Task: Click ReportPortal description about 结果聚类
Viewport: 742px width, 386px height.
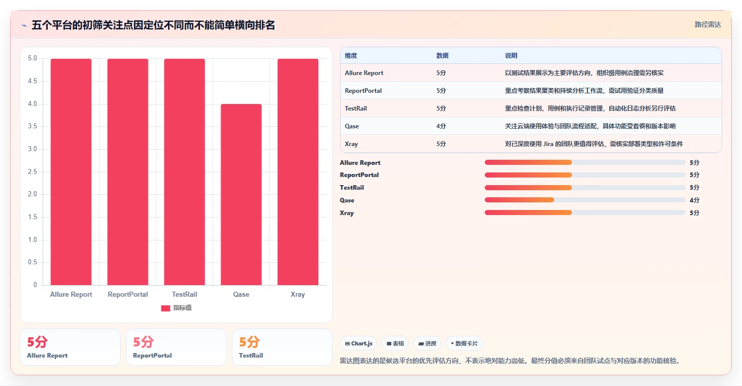Action: 584,91
